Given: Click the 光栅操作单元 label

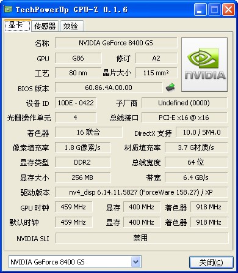Looking at the screenshot, I should pyautogui.click(x=29, y=118).
